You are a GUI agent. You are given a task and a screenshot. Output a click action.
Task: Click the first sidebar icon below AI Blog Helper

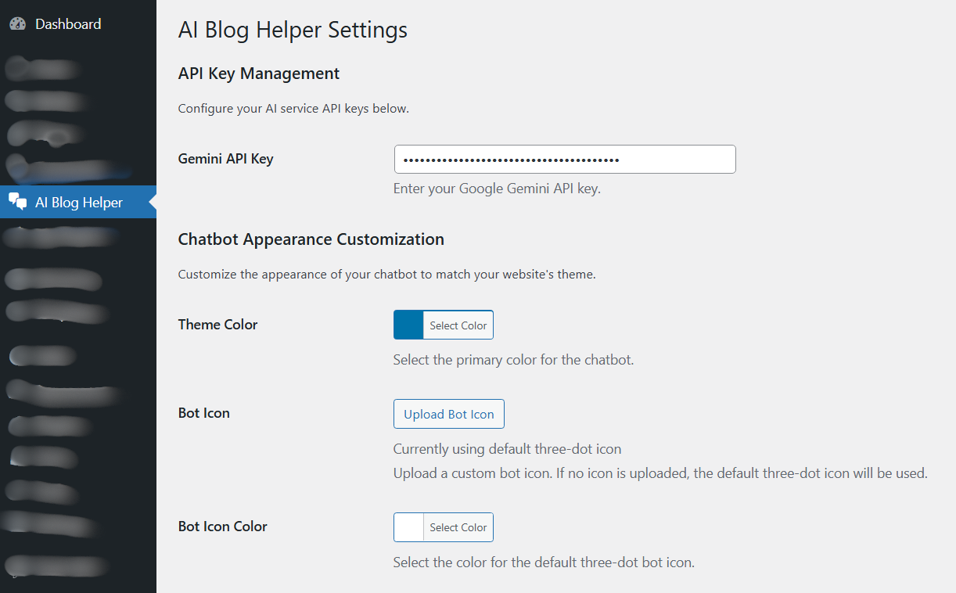17,237
